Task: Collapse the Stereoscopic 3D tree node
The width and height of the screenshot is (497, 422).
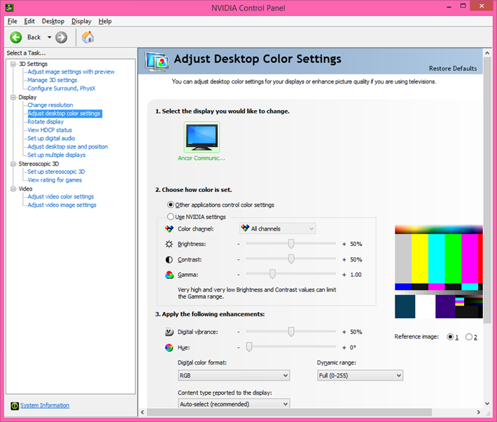Action: tap(13, 164)
